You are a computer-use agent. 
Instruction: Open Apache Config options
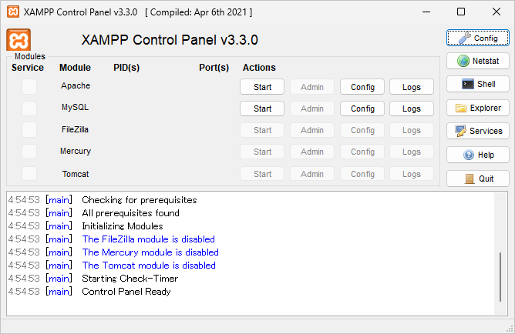tap(362, 87)
